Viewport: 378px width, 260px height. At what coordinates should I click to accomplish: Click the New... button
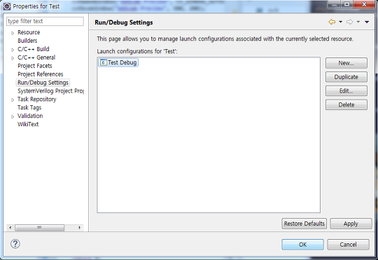pos(346,63)
